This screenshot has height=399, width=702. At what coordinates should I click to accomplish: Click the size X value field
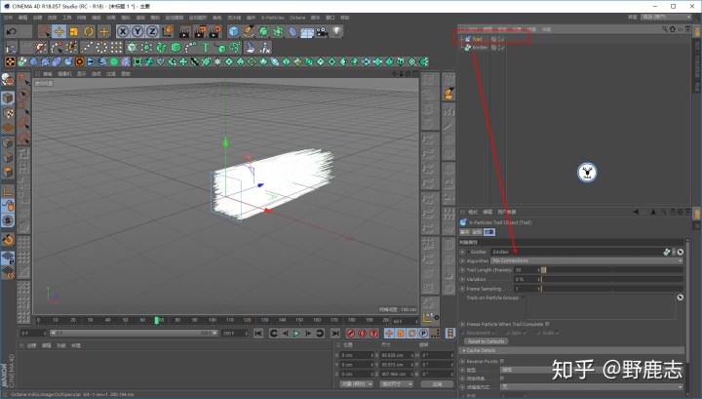(x=395, y=355)
